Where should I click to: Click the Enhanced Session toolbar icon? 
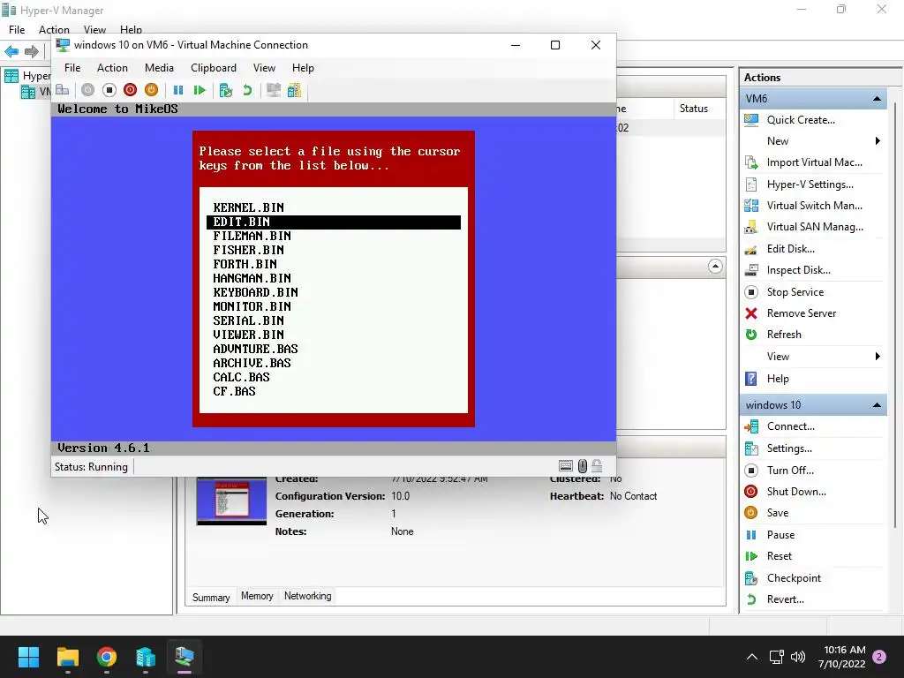click(274, 90)
